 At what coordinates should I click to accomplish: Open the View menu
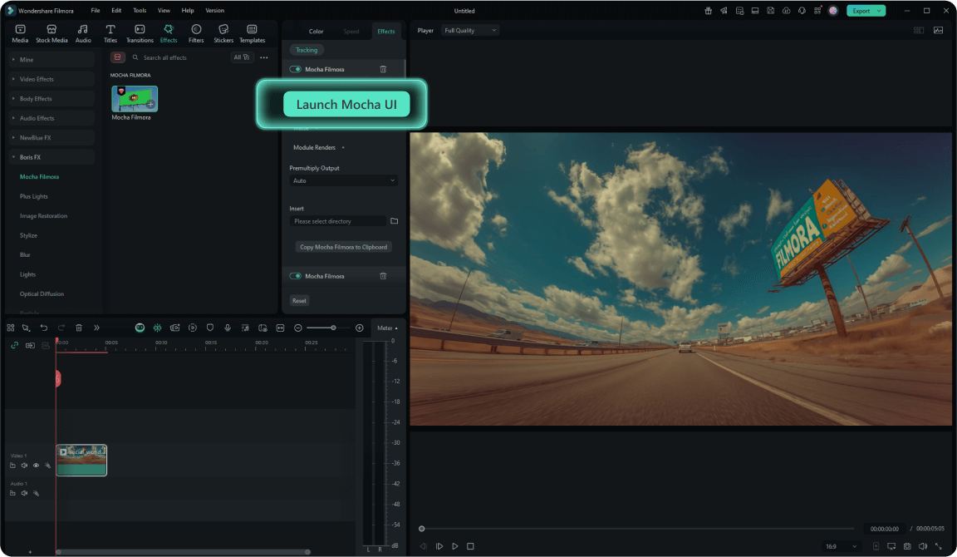click(164, 10)
